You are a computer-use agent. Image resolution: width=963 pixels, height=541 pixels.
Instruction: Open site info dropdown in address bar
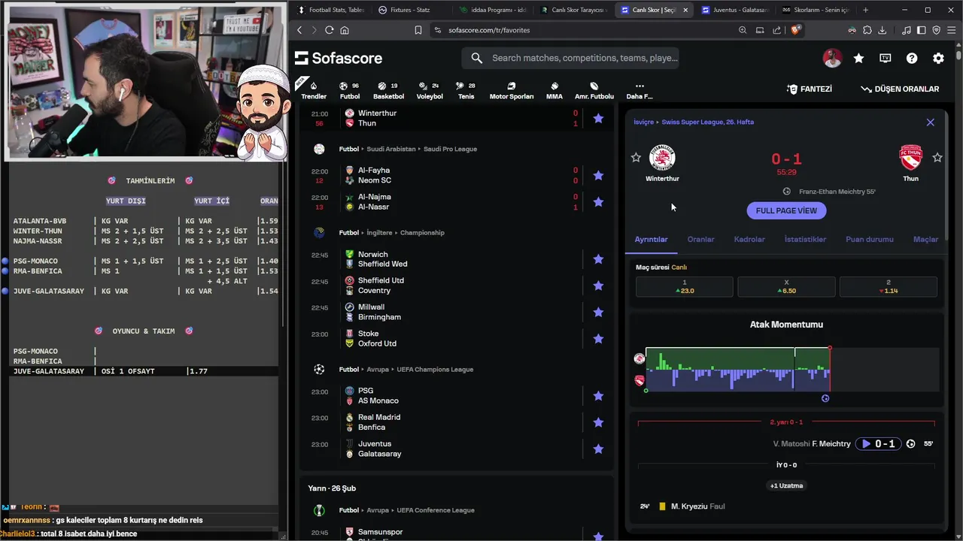tap(438, 30)
